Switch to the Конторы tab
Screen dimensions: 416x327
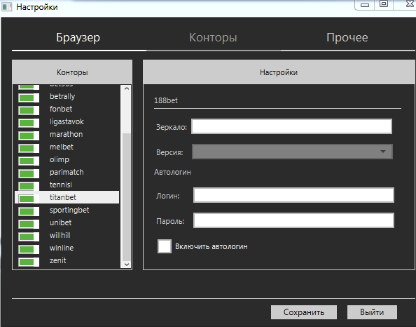pos(214,37)
